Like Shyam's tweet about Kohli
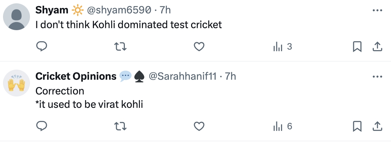The width and height of the screenshot is (391, 144). (199, 47)
